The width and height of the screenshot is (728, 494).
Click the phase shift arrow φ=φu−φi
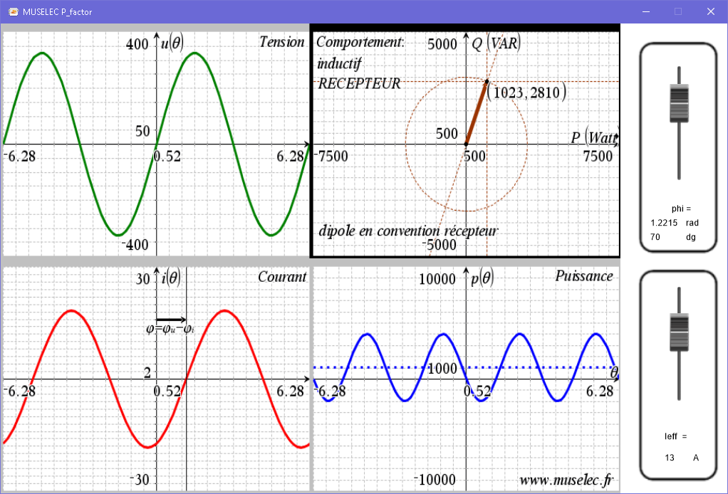[171, 320]
